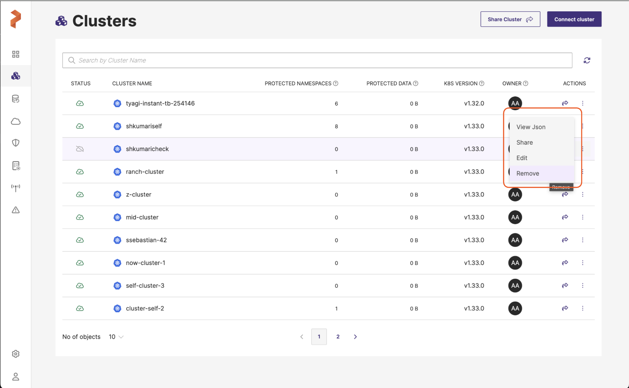Open the user profile sidebar icon
This screenshot has height=388, width=629.
pos(16,376)
